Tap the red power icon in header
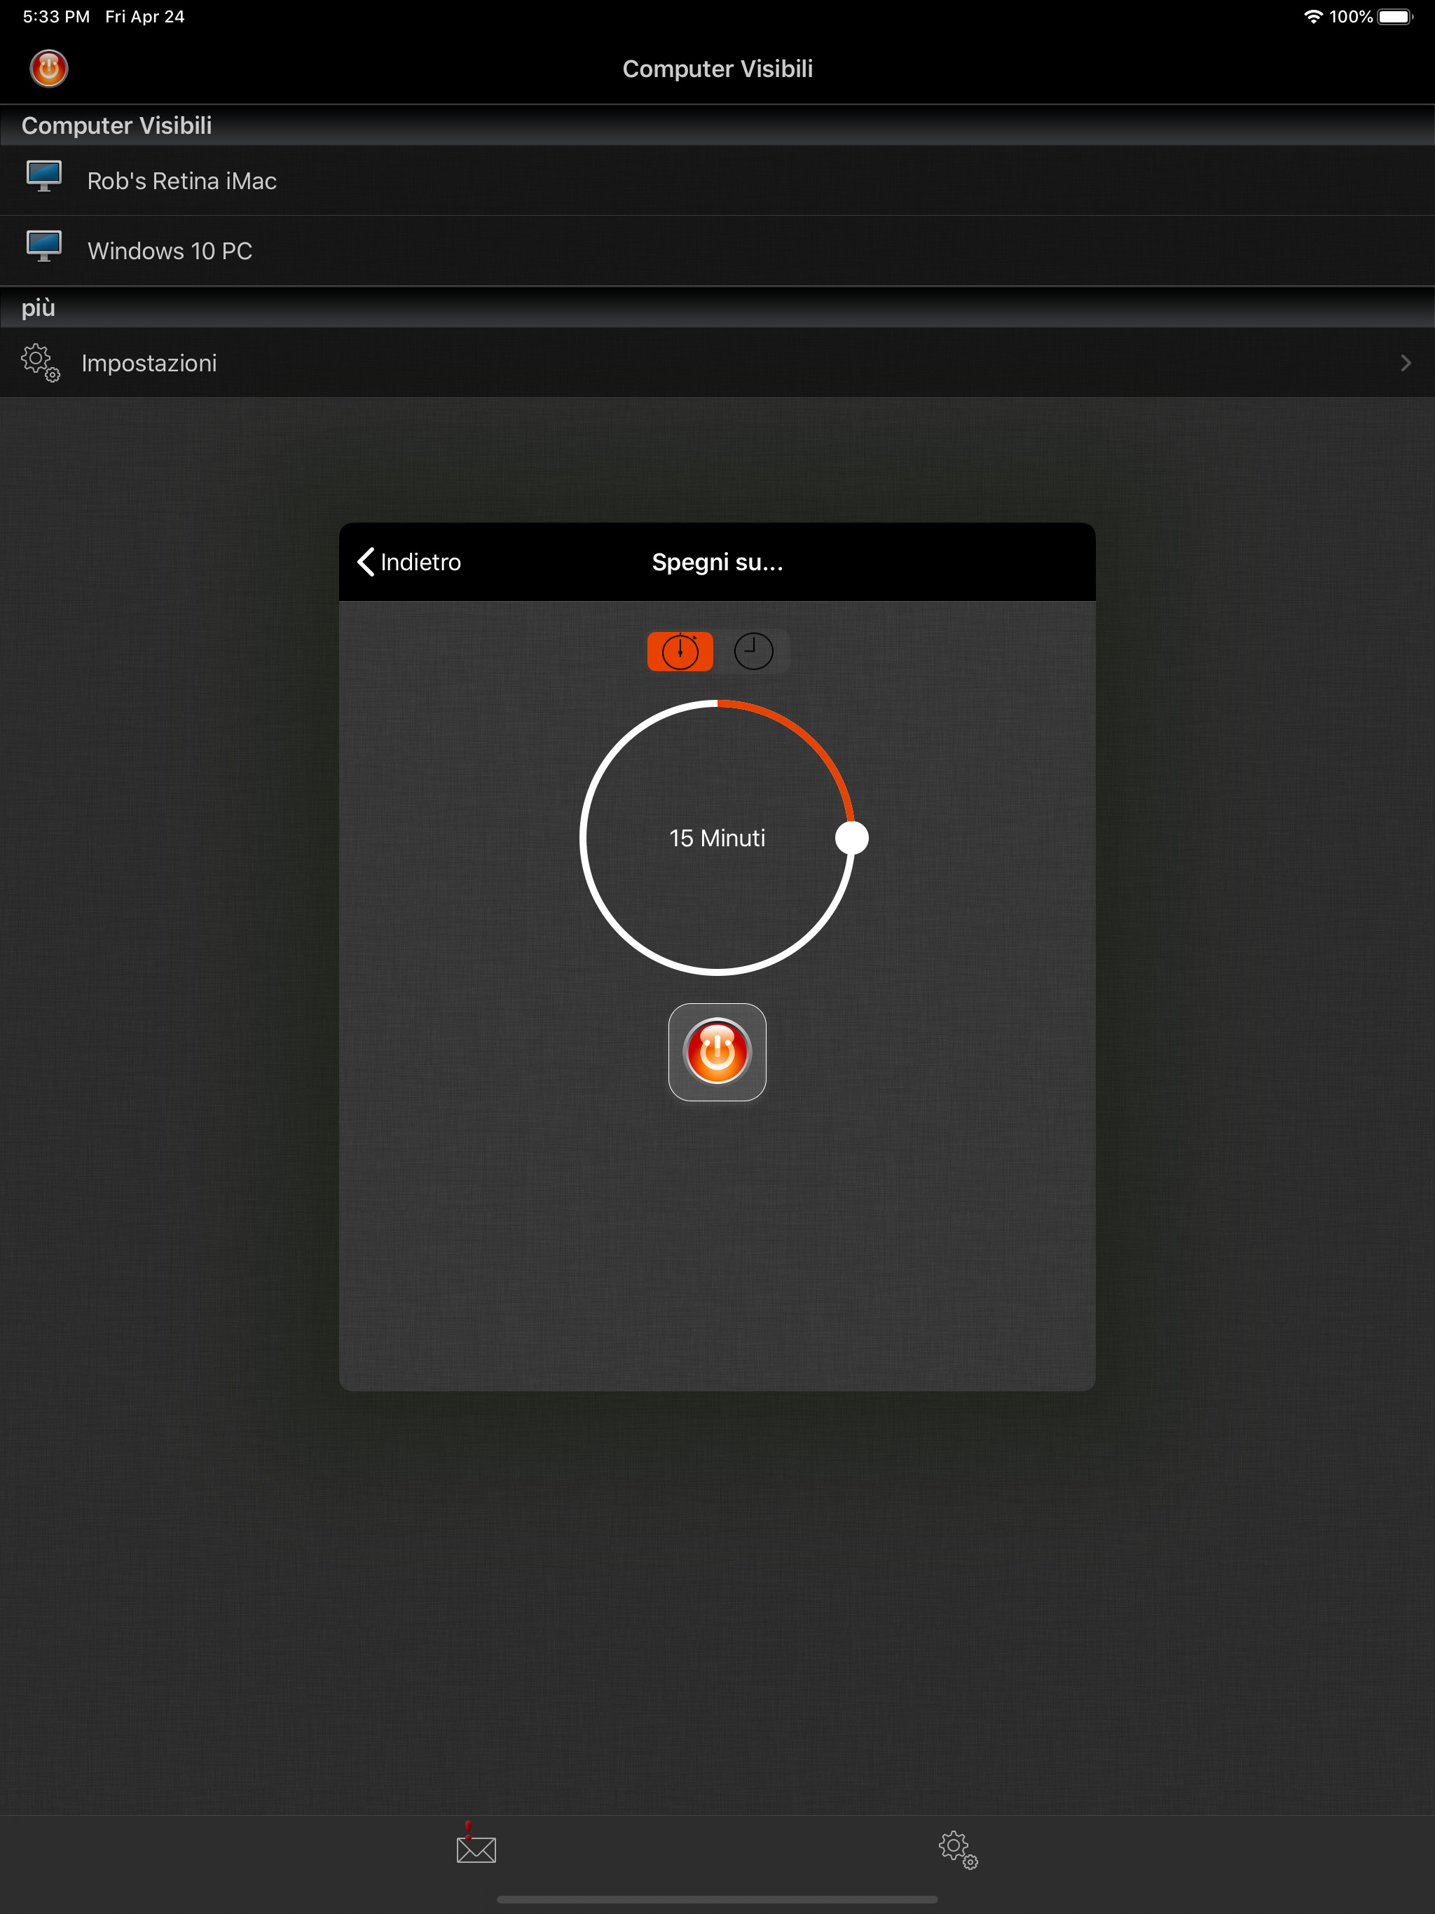The width and height of the screenshot is (1435, 1914). pyautogui.click(x=48, y=69)
